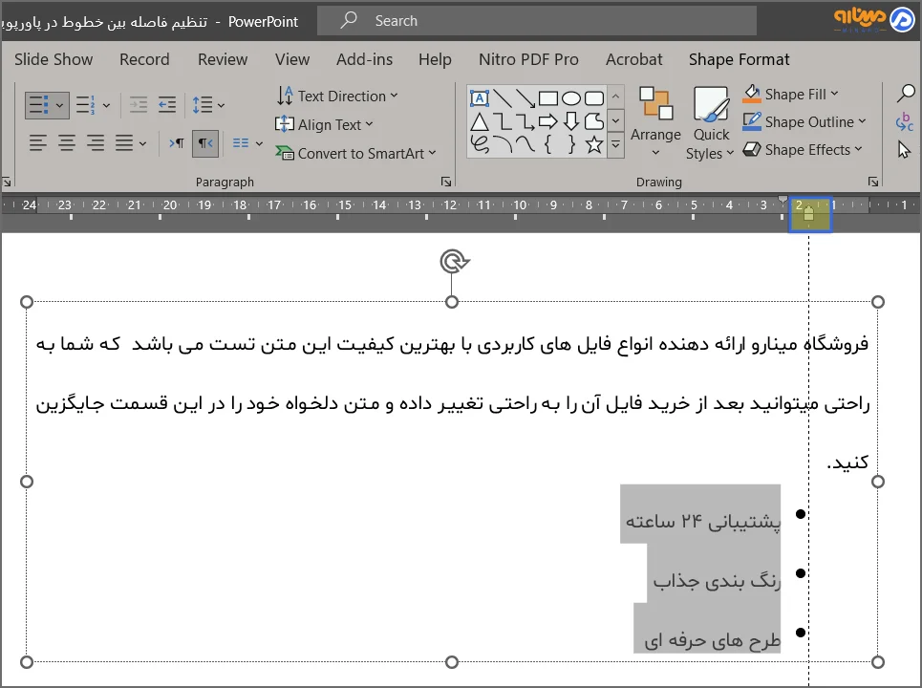Switch to the View tab
Viewport: 922px width, 688px height.
click(292, 59)
